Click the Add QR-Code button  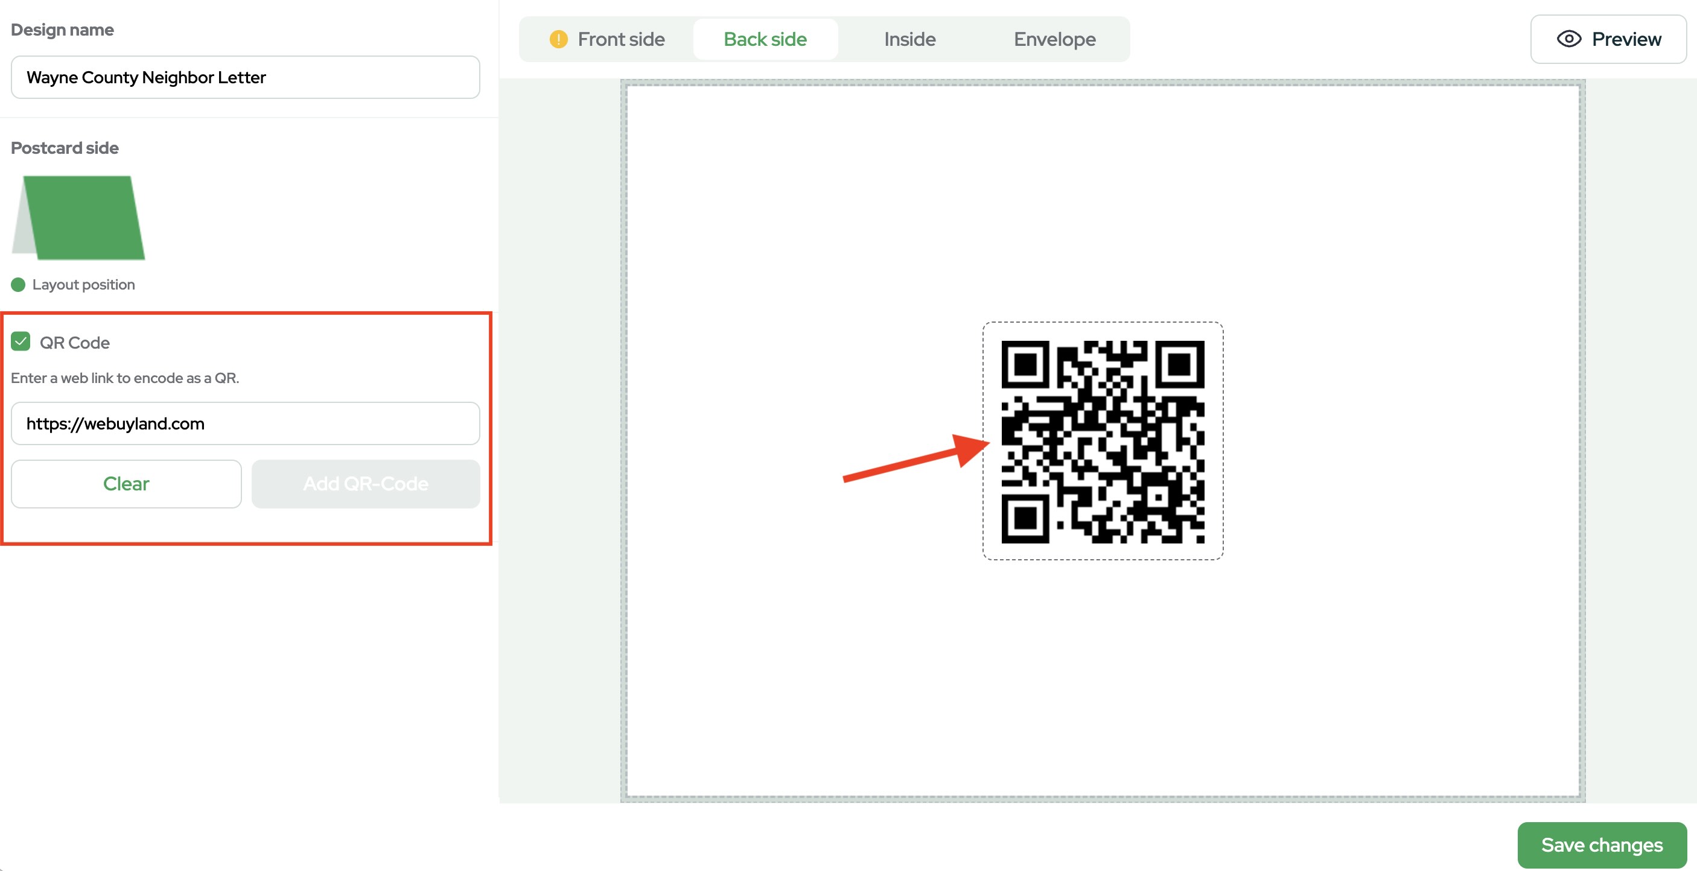tap(366, 484)
